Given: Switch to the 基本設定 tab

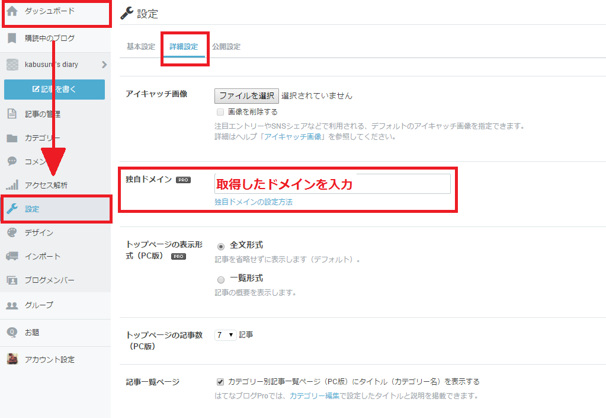Looking at the screenshot, I should (x=141, y=47).
